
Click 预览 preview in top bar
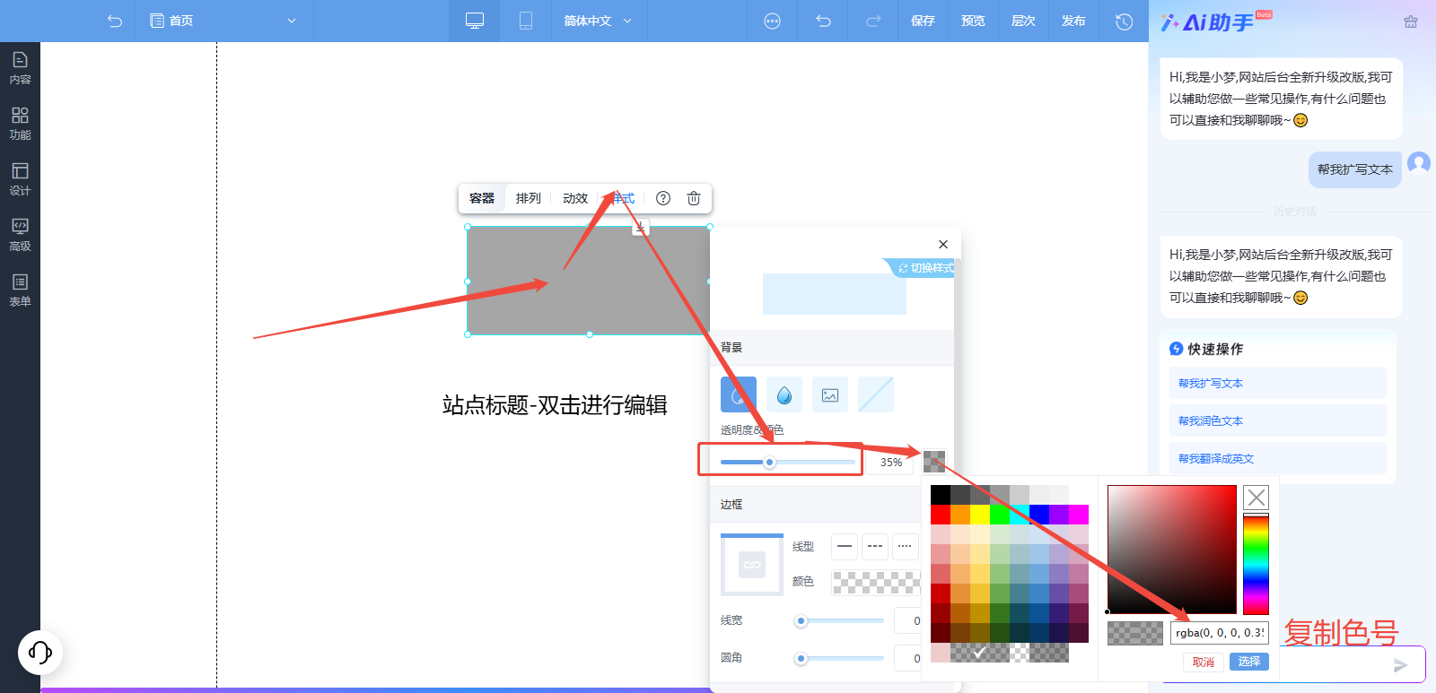(973, 21)
